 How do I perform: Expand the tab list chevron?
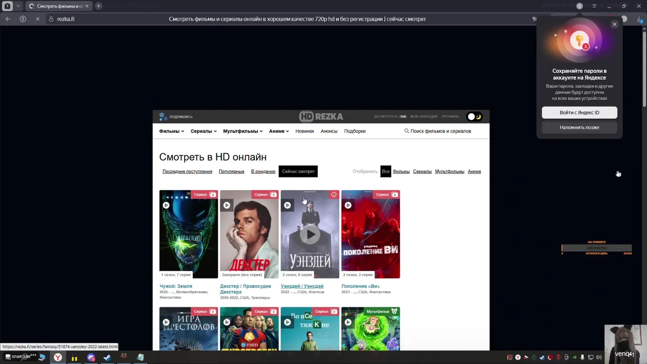pyautogui.click(x=18, y=6)
